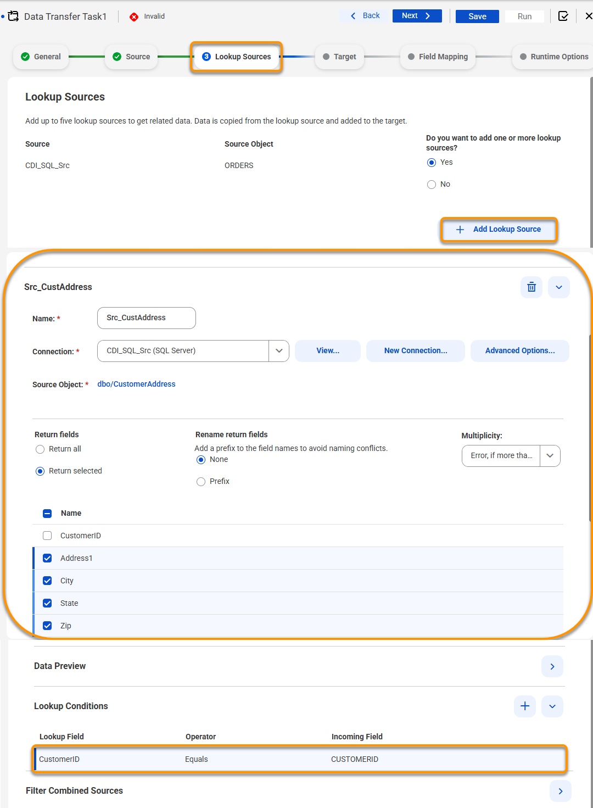Click New Connection... button
The image size is (593, 808).
pos(416,350)
